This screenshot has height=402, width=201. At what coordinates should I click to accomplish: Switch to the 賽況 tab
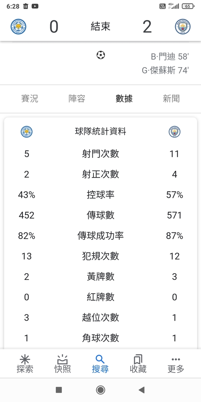[30, 99]
